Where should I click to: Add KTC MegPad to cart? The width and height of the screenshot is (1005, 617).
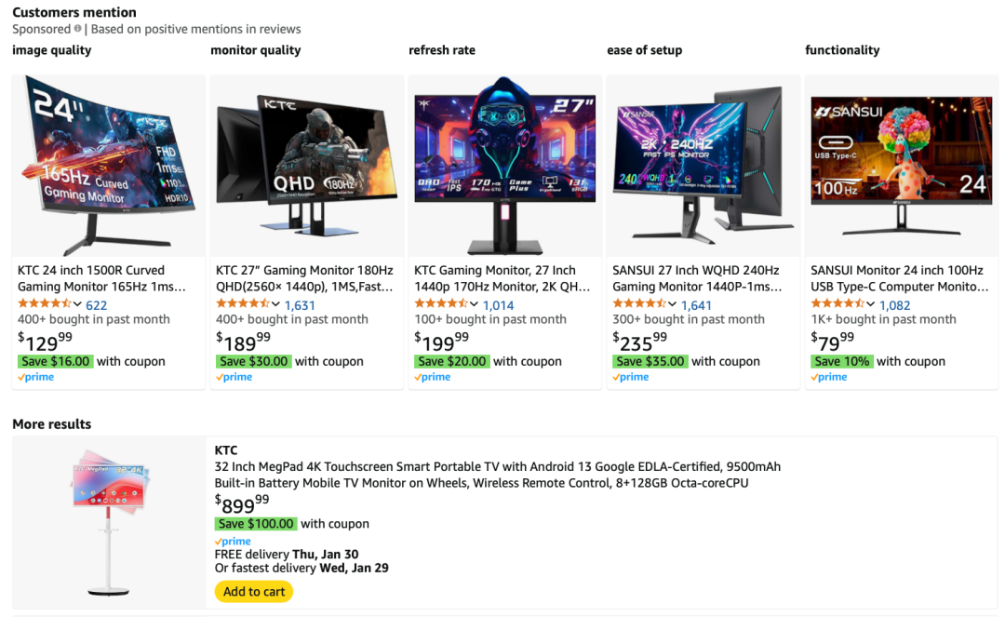[x=254, y=591]
